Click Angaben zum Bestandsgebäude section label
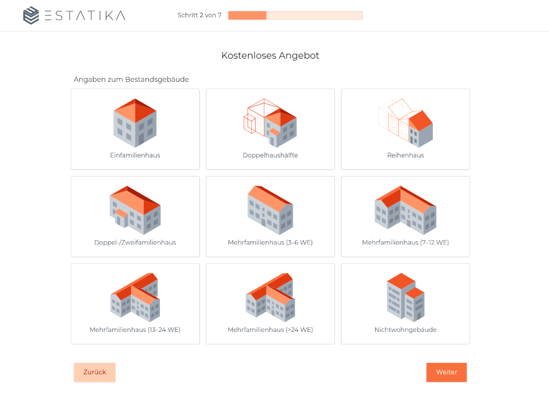The width and height of the screenshot is (549, 395). pos(131,80)
